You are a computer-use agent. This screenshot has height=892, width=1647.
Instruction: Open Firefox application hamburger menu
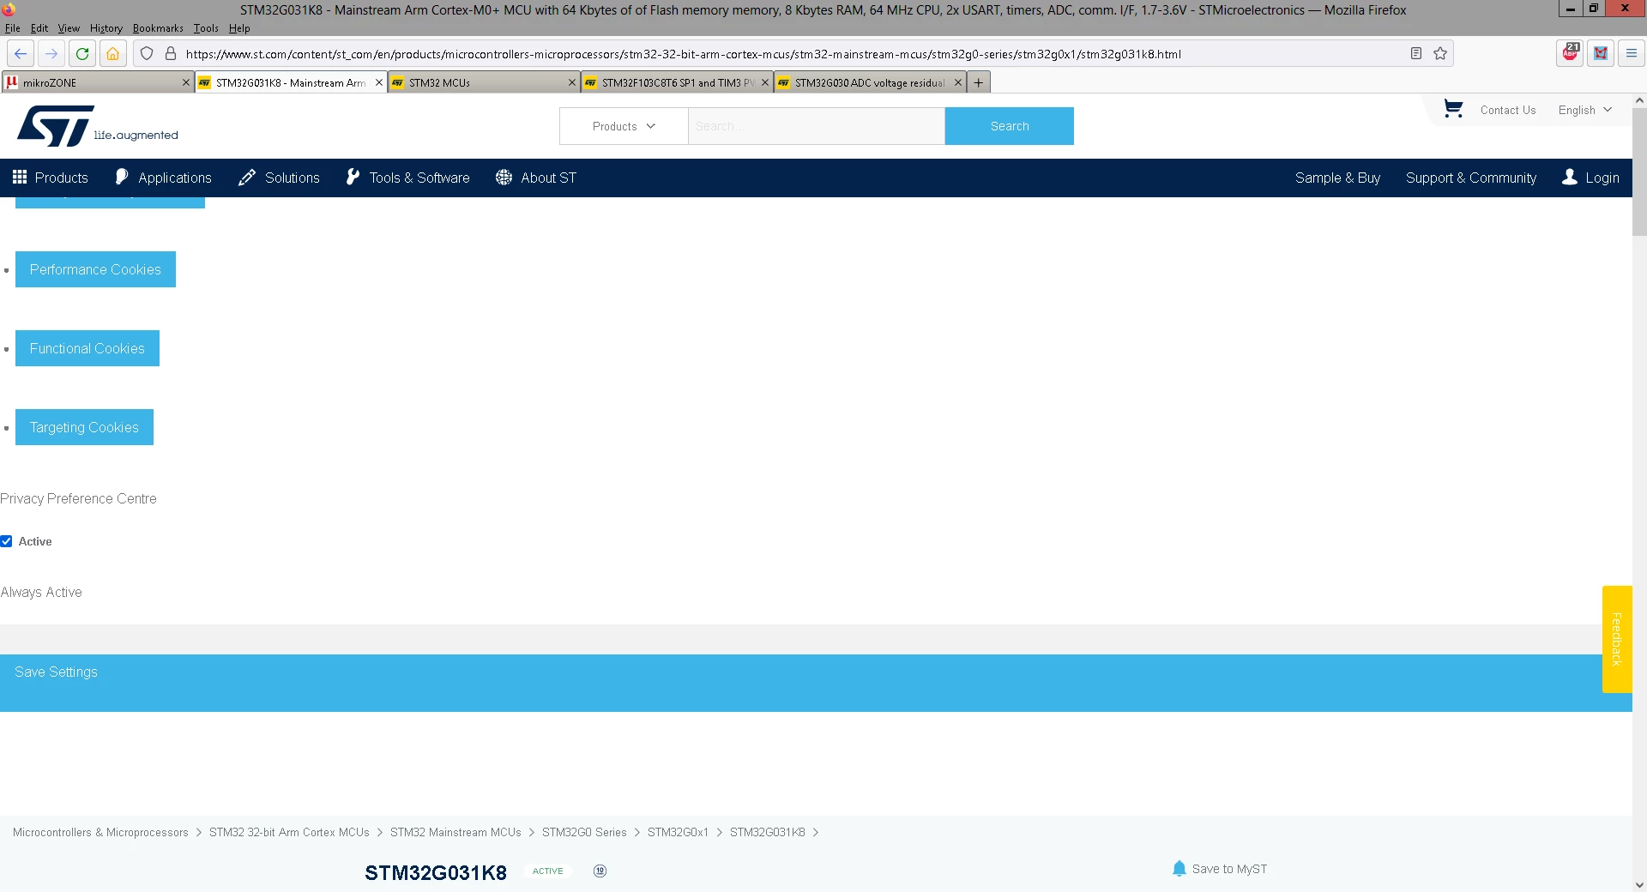click(x=1632, y=53)
